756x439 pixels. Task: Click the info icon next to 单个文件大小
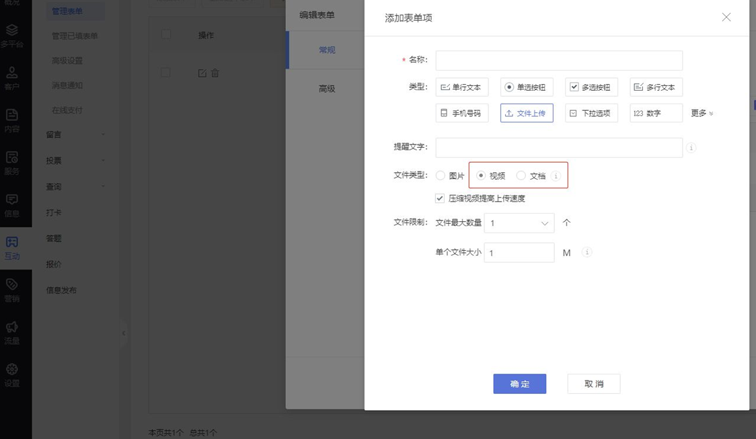pos(587,252)
